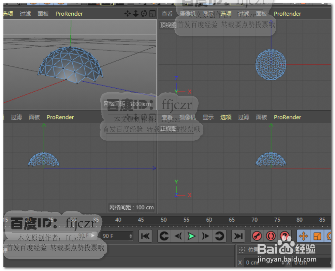The image size is (335, 271).
Task: Select the Rotate tool in the toolbar
Action: click(330, 236)
